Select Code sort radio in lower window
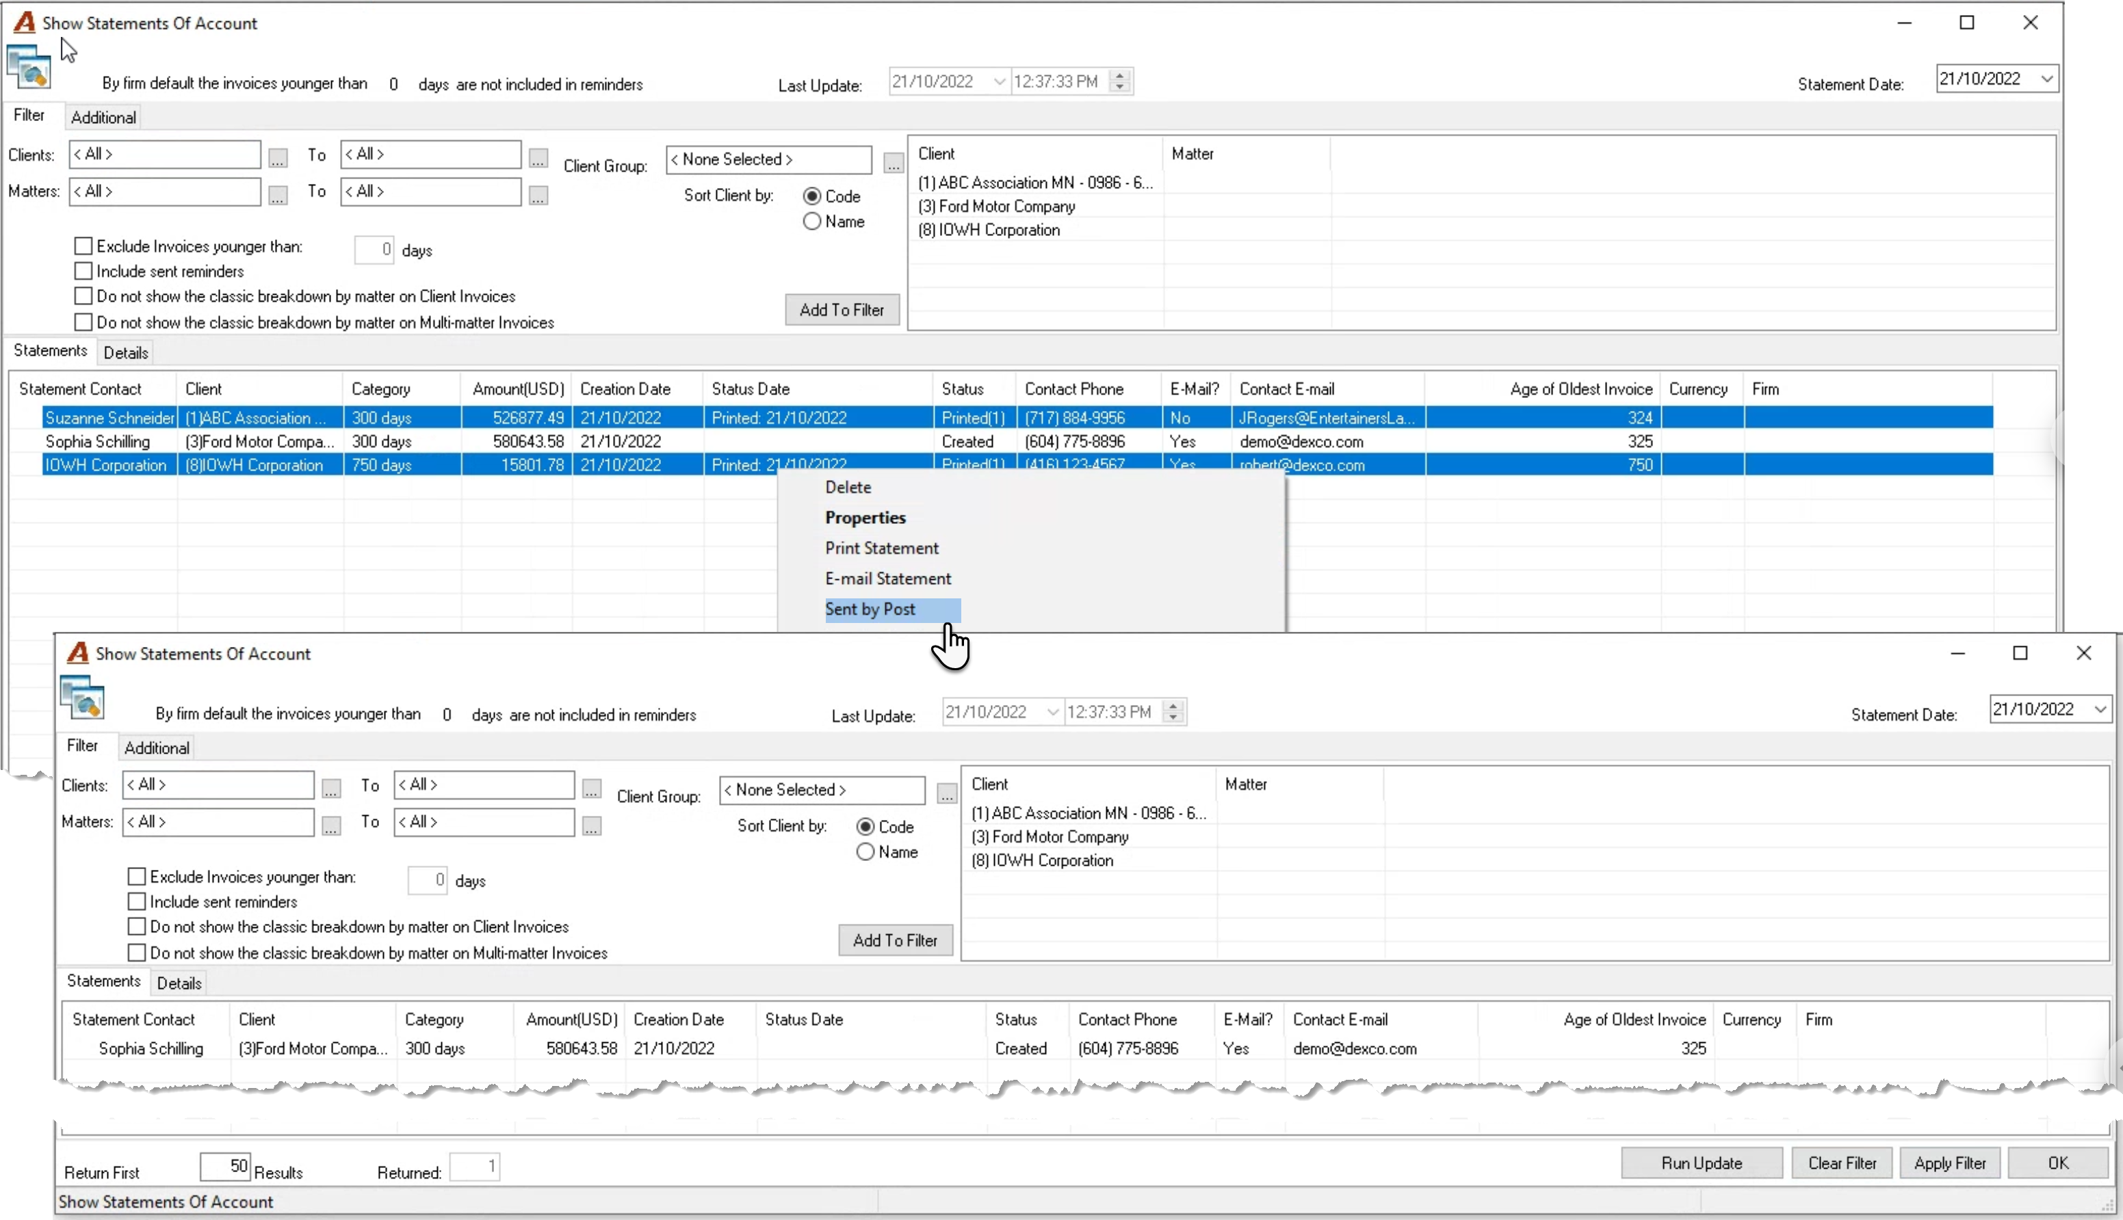2123x1220 pixels. 865,827
